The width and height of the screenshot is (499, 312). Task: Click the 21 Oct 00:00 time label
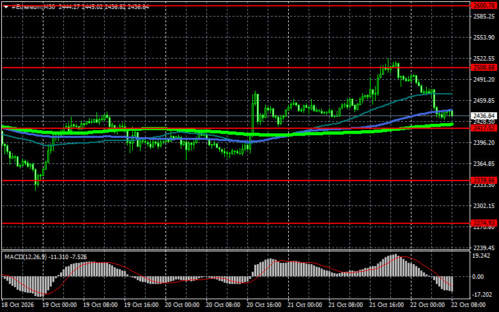pyautogui.click(x=305, y=305)
